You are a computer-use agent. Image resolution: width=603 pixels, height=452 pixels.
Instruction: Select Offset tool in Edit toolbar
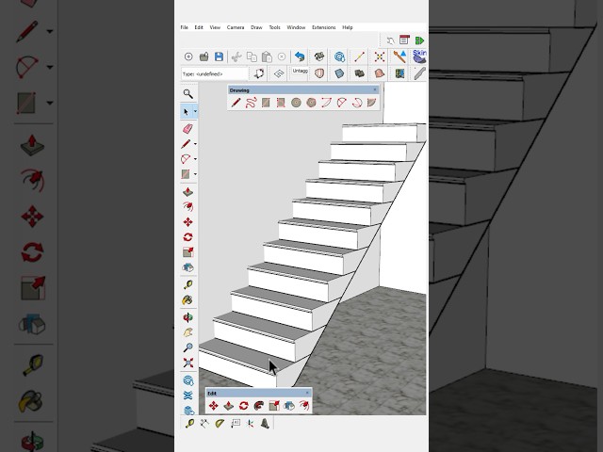point(304,406)
